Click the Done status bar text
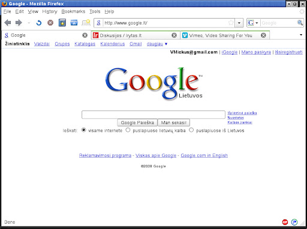Viewport: 307px width, 229px height. point(10,222)
